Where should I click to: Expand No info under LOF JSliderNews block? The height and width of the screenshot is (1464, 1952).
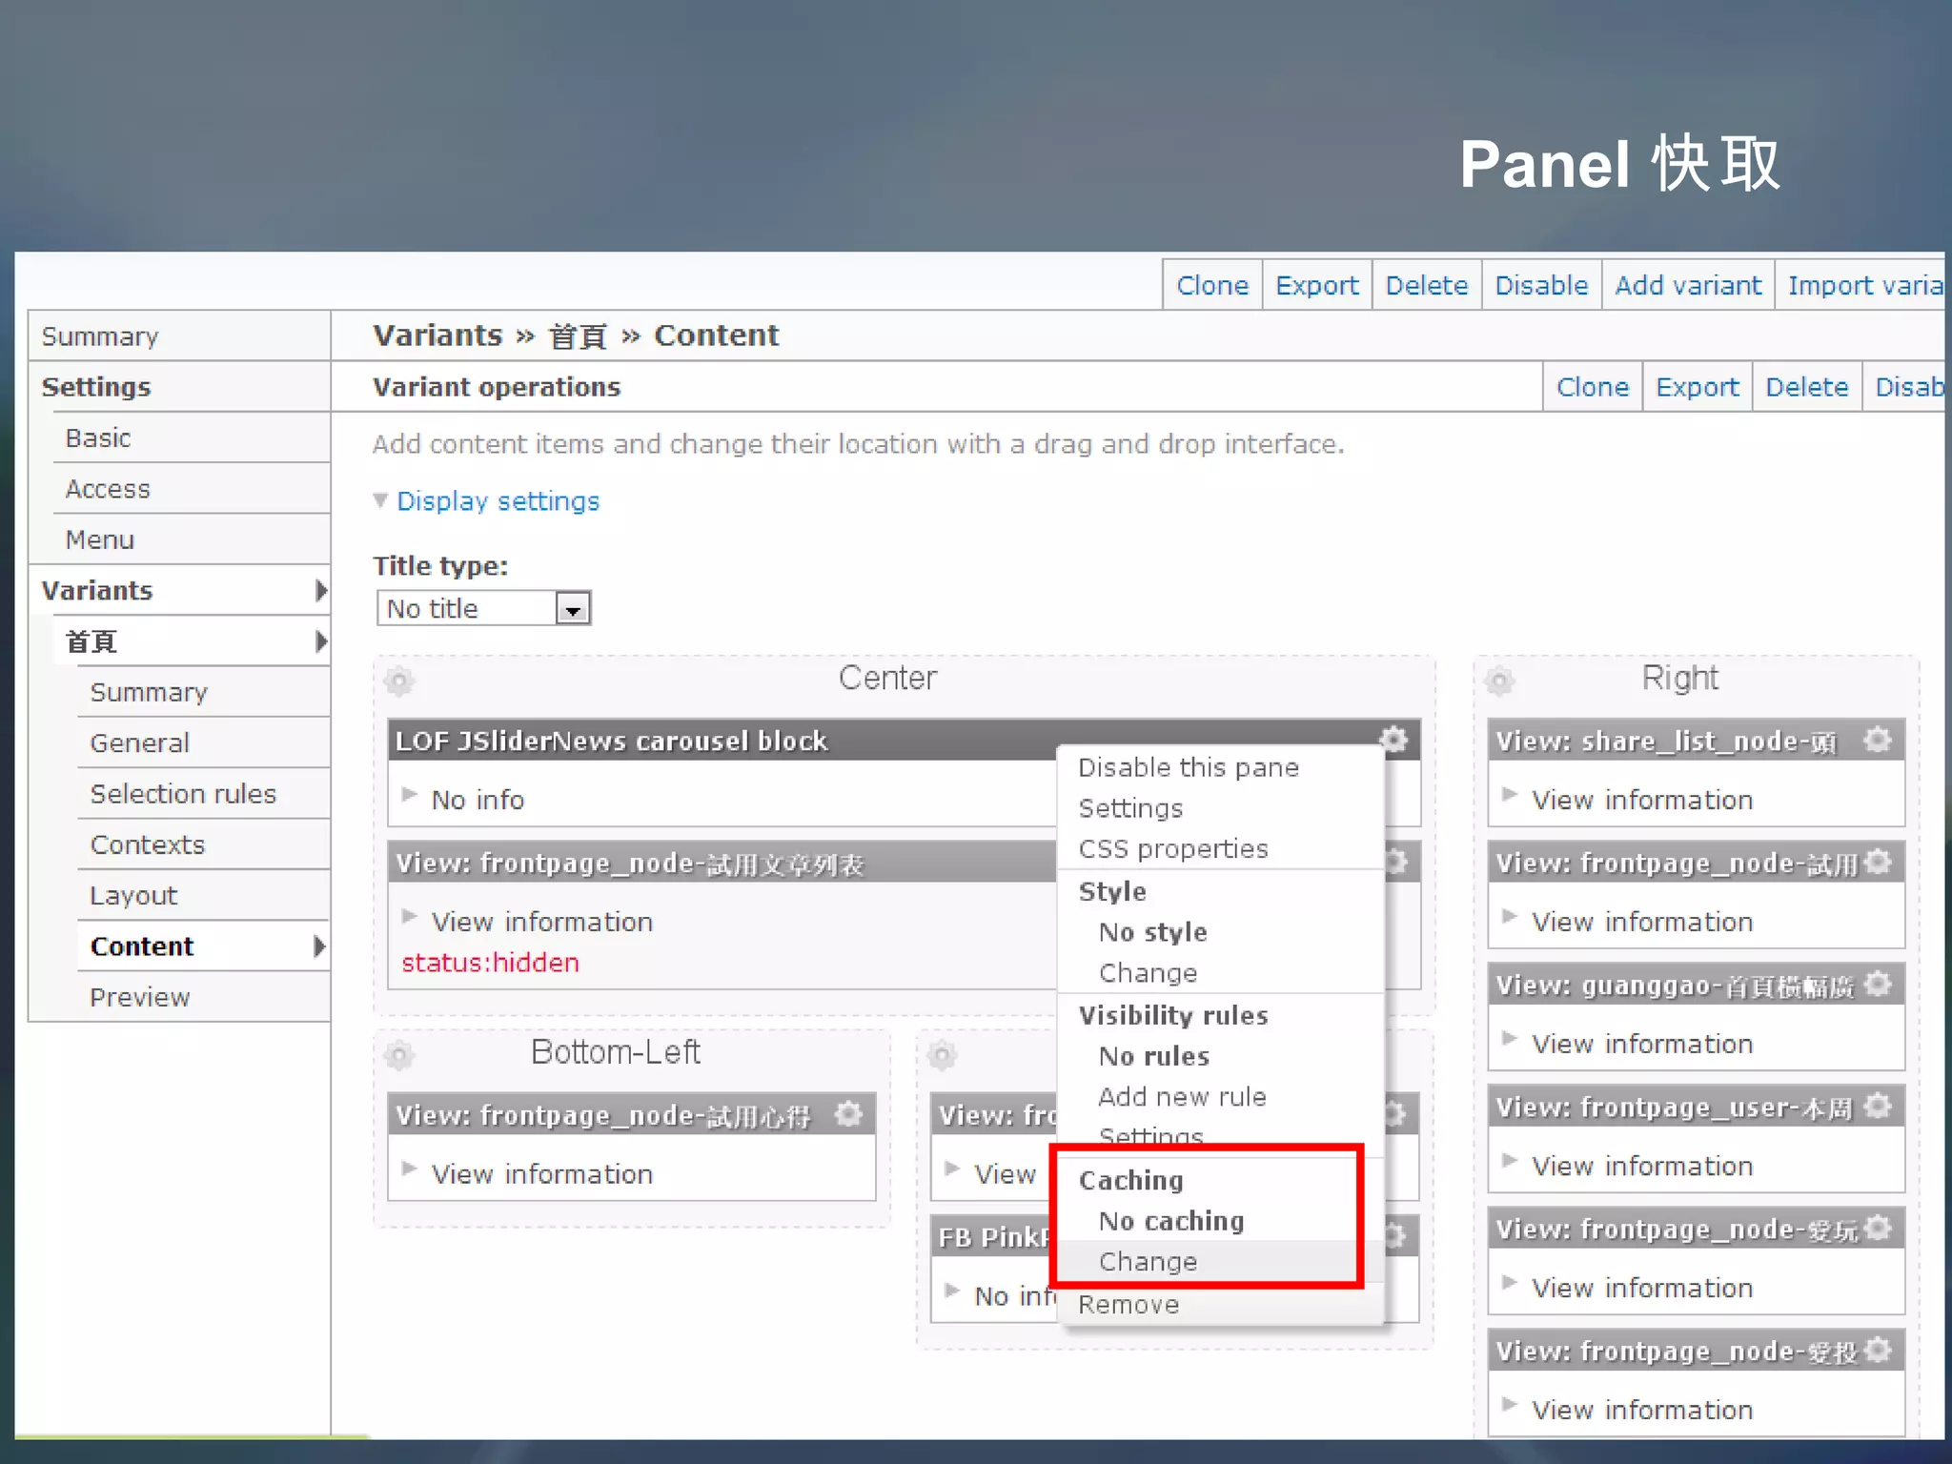pos(410,794)
